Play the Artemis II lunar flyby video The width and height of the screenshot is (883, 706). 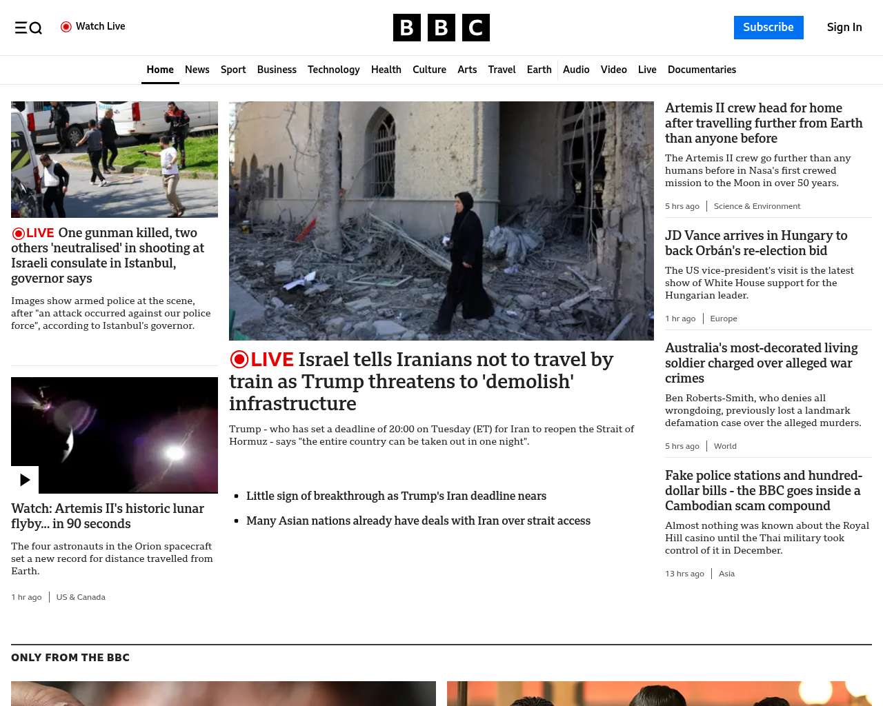pyautogui.click(x=25, y=480)
